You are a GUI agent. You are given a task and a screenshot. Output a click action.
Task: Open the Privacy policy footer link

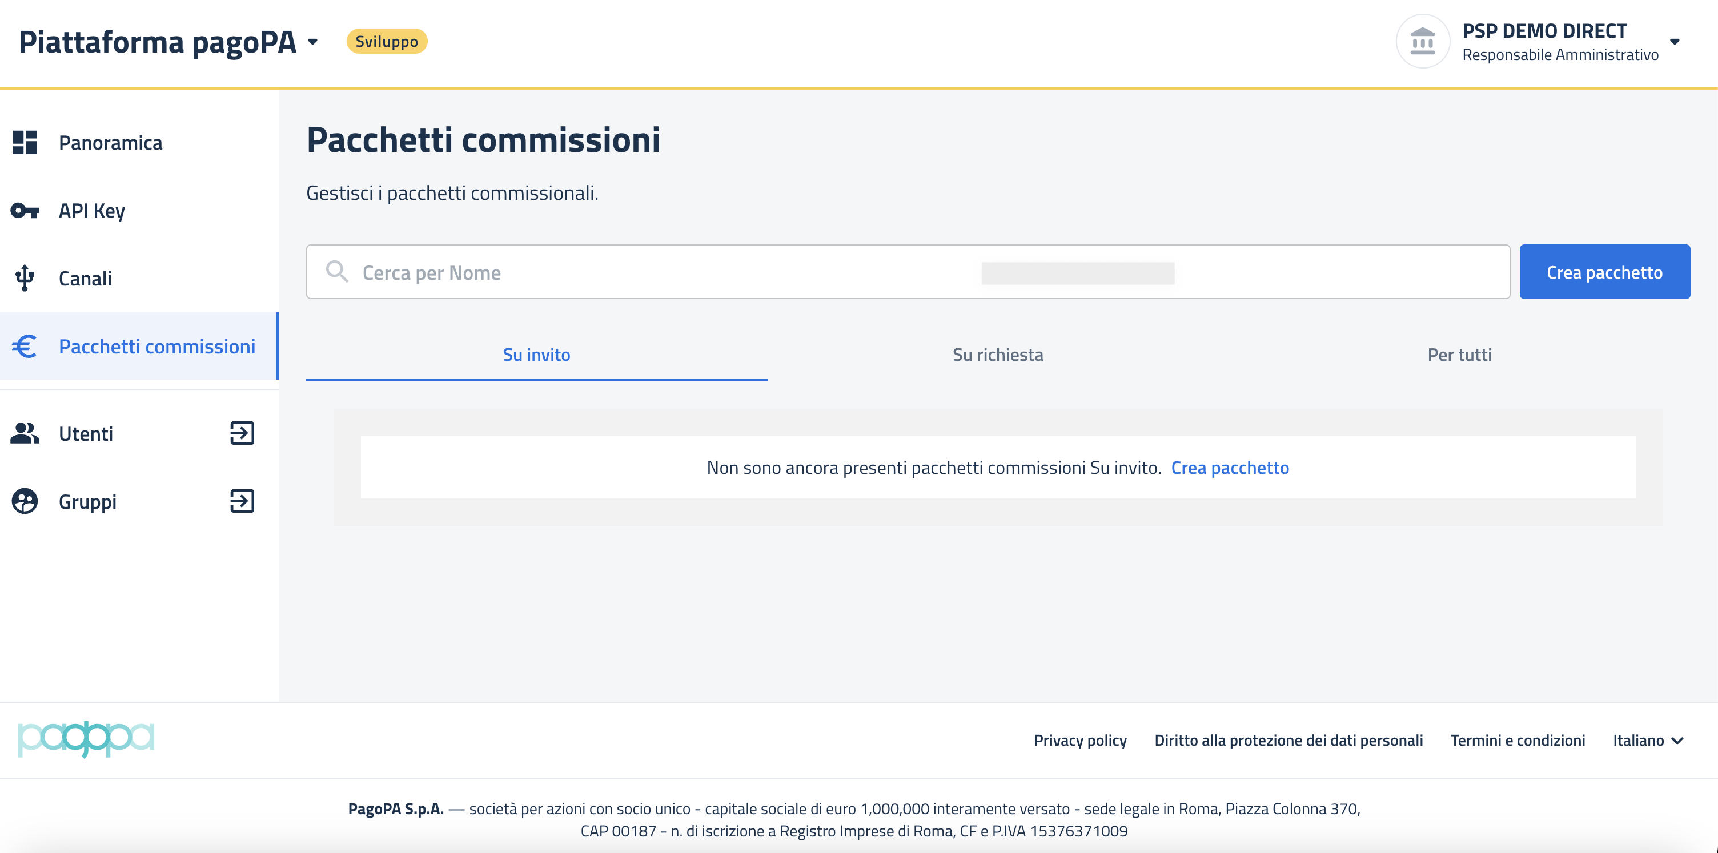click(x=1080, y=741)
